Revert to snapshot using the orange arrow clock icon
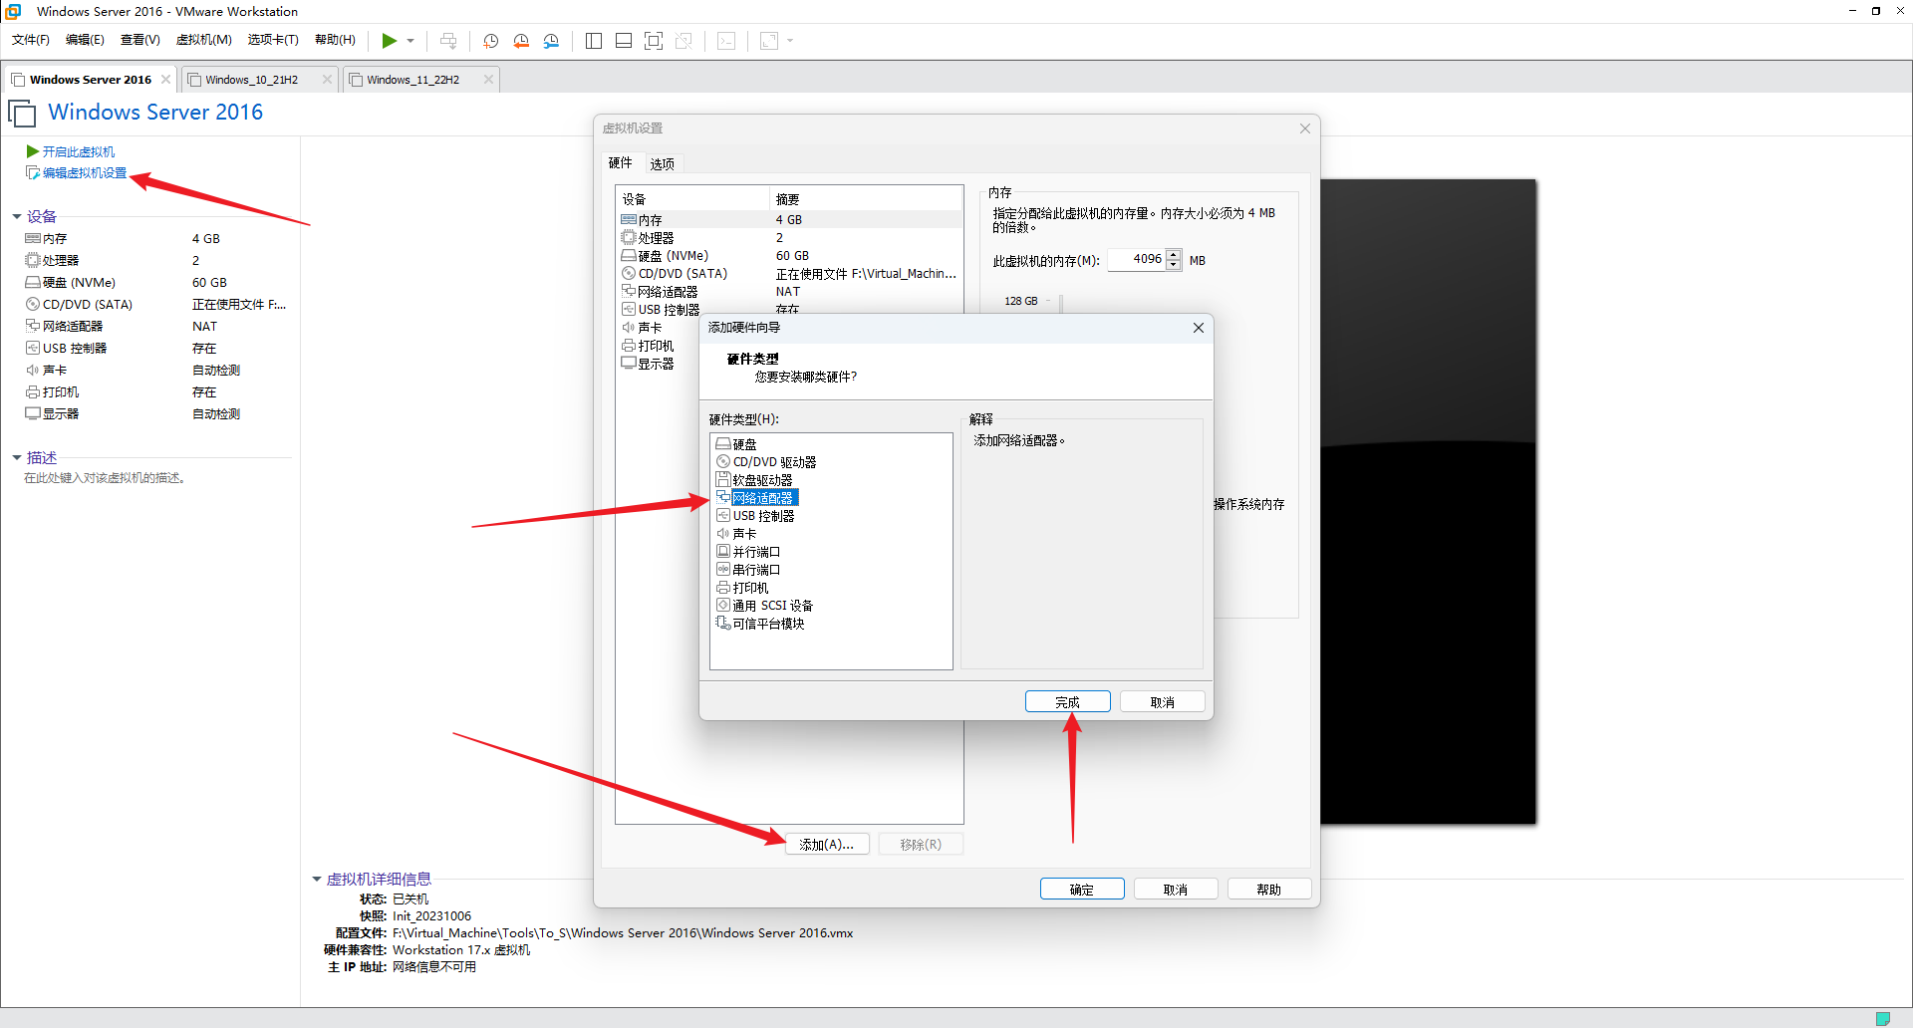1913x1028 pixels. click(x=521, y=41)
